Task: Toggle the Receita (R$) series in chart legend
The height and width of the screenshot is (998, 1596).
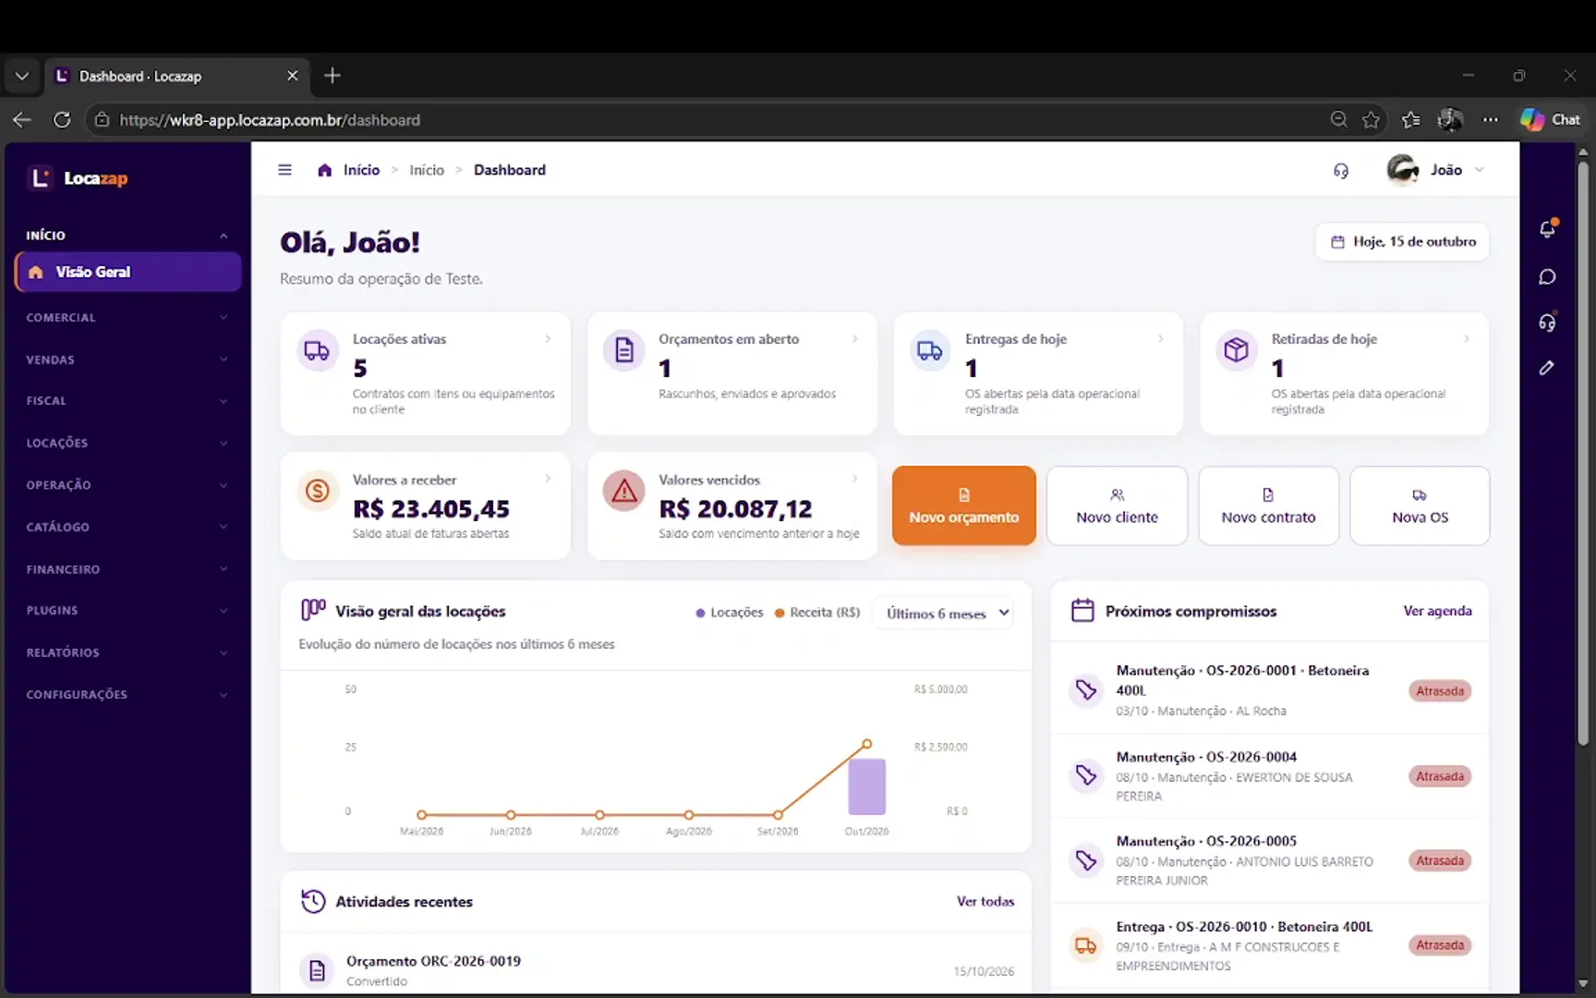Action: [817, 613]
